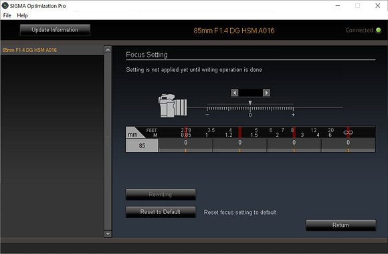Minimize the SIGMA Optimization Pro window
This screenshot has width=388, height=254.
(338, 6)
